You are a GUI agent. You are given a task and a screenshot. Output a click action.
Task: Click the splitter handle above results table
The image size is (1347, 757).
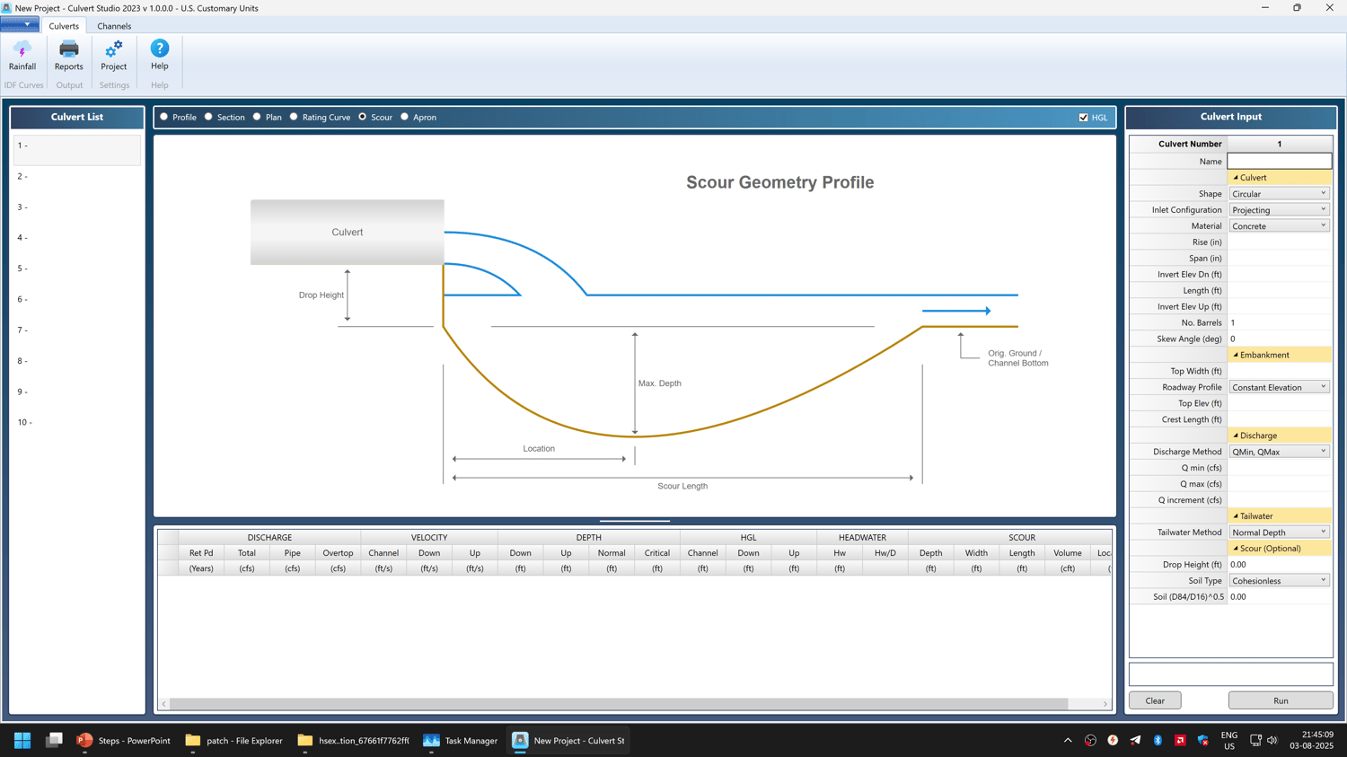pos(635,521)
